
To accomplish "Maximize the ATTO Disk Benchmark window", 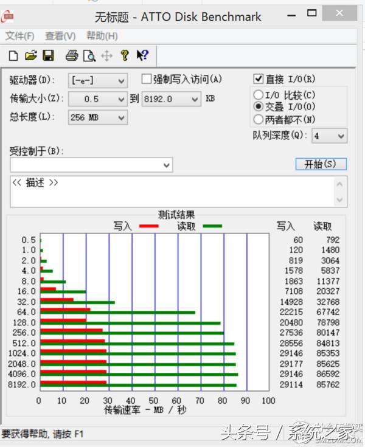I will pyautogui.click(x=311, y=13).
